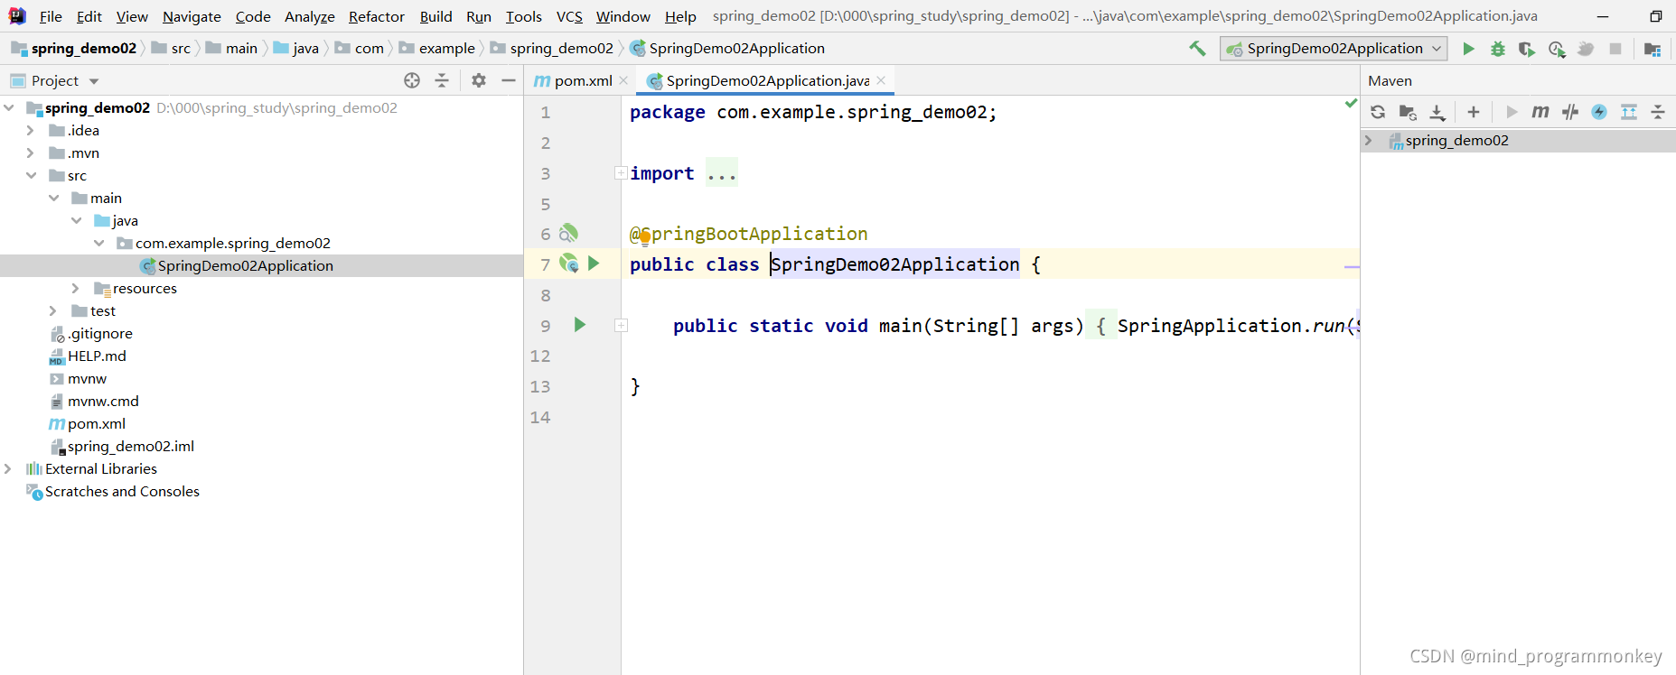Image resolution: width=1676 pixels, height=675 pixels.
Task: Open Project panel settings gear
Action: [x=479, y=80]
